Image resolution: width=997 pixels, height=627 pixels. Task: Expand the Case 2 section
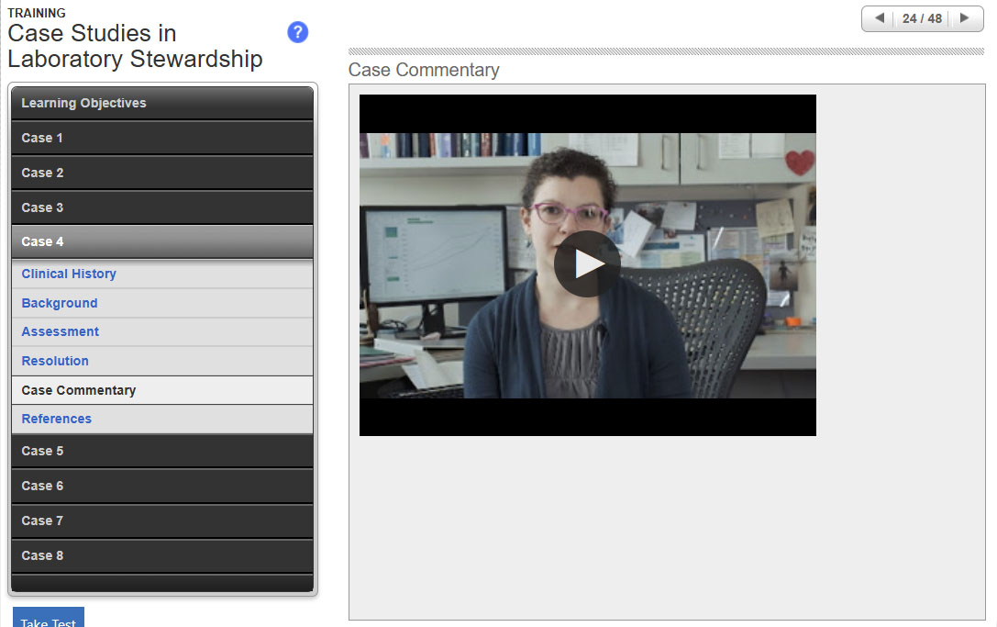pos(162,173)
